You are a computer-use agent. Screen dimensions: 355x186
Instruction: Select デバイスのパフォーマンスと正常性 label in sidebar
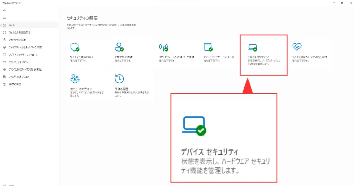pos(25,69)
